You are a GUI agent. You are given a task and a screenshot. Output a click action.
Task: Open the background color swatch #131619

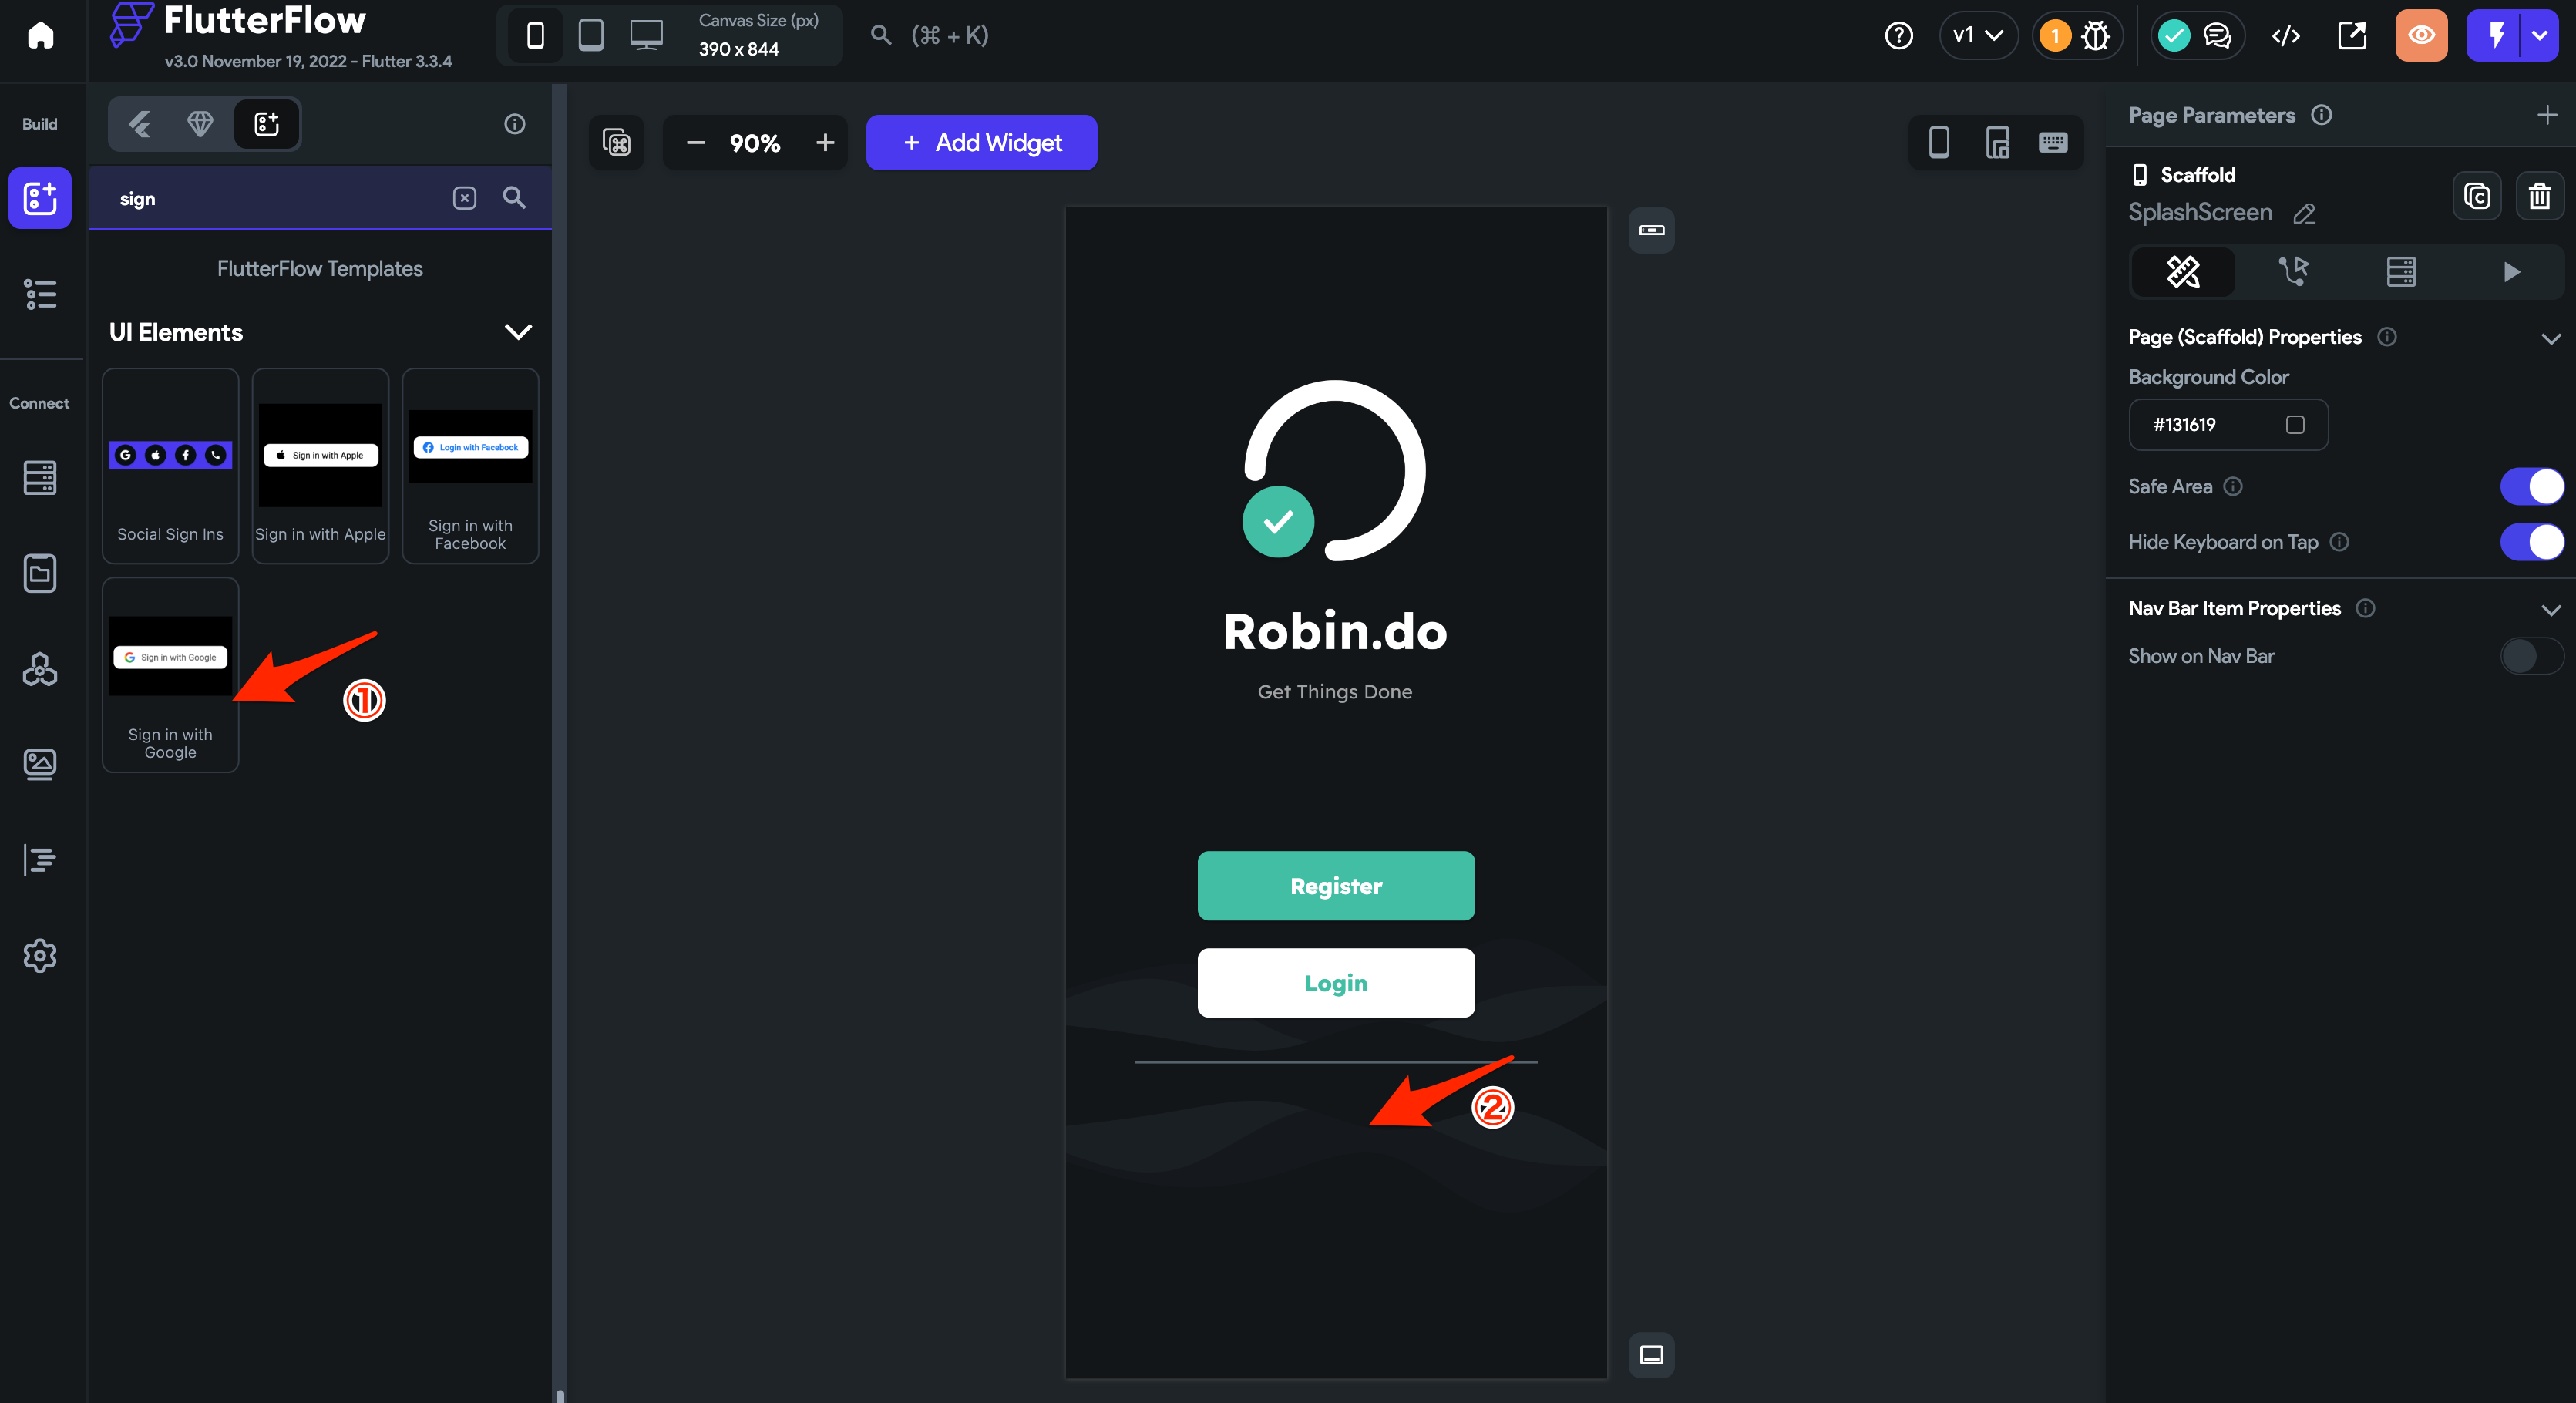[2295, 425]
